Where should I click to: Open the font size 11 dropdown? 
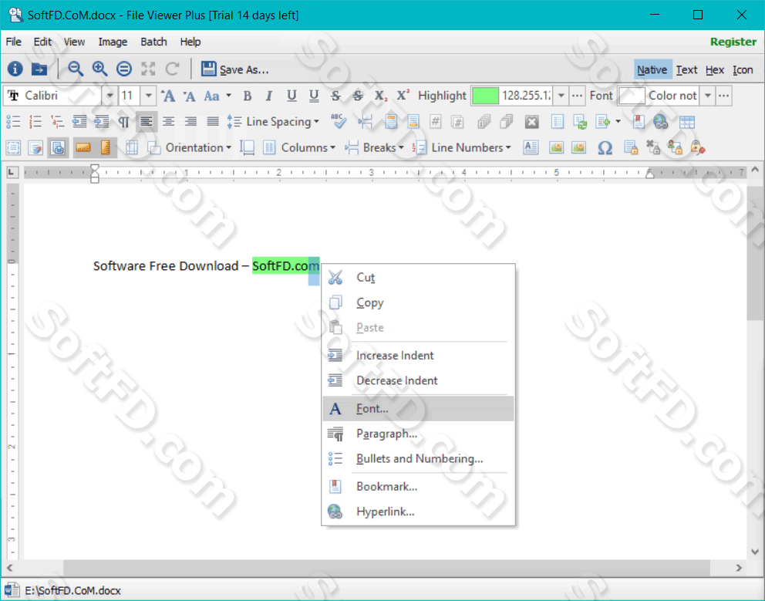pos(148,96)
